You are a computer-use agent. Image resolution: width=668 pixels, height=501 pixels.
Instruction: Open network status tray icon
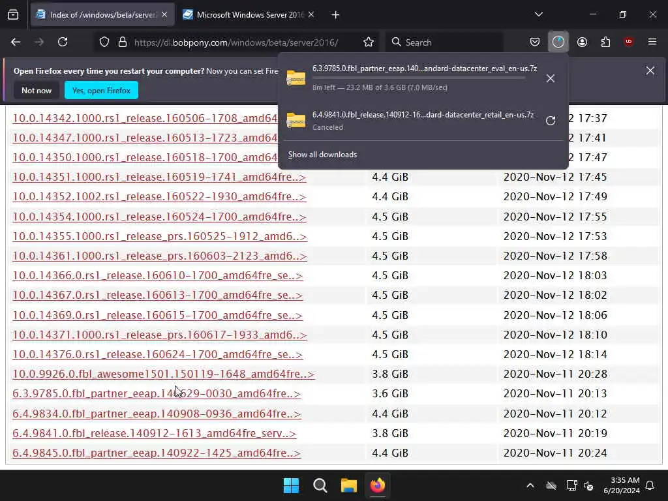(571, 485)
